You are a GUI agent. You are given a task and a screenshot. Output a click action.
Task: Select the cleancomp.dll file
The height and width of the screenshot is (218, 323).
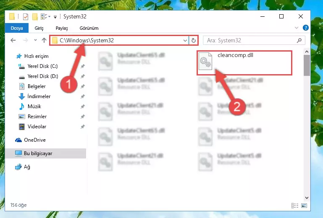click(x=244, y=63)
